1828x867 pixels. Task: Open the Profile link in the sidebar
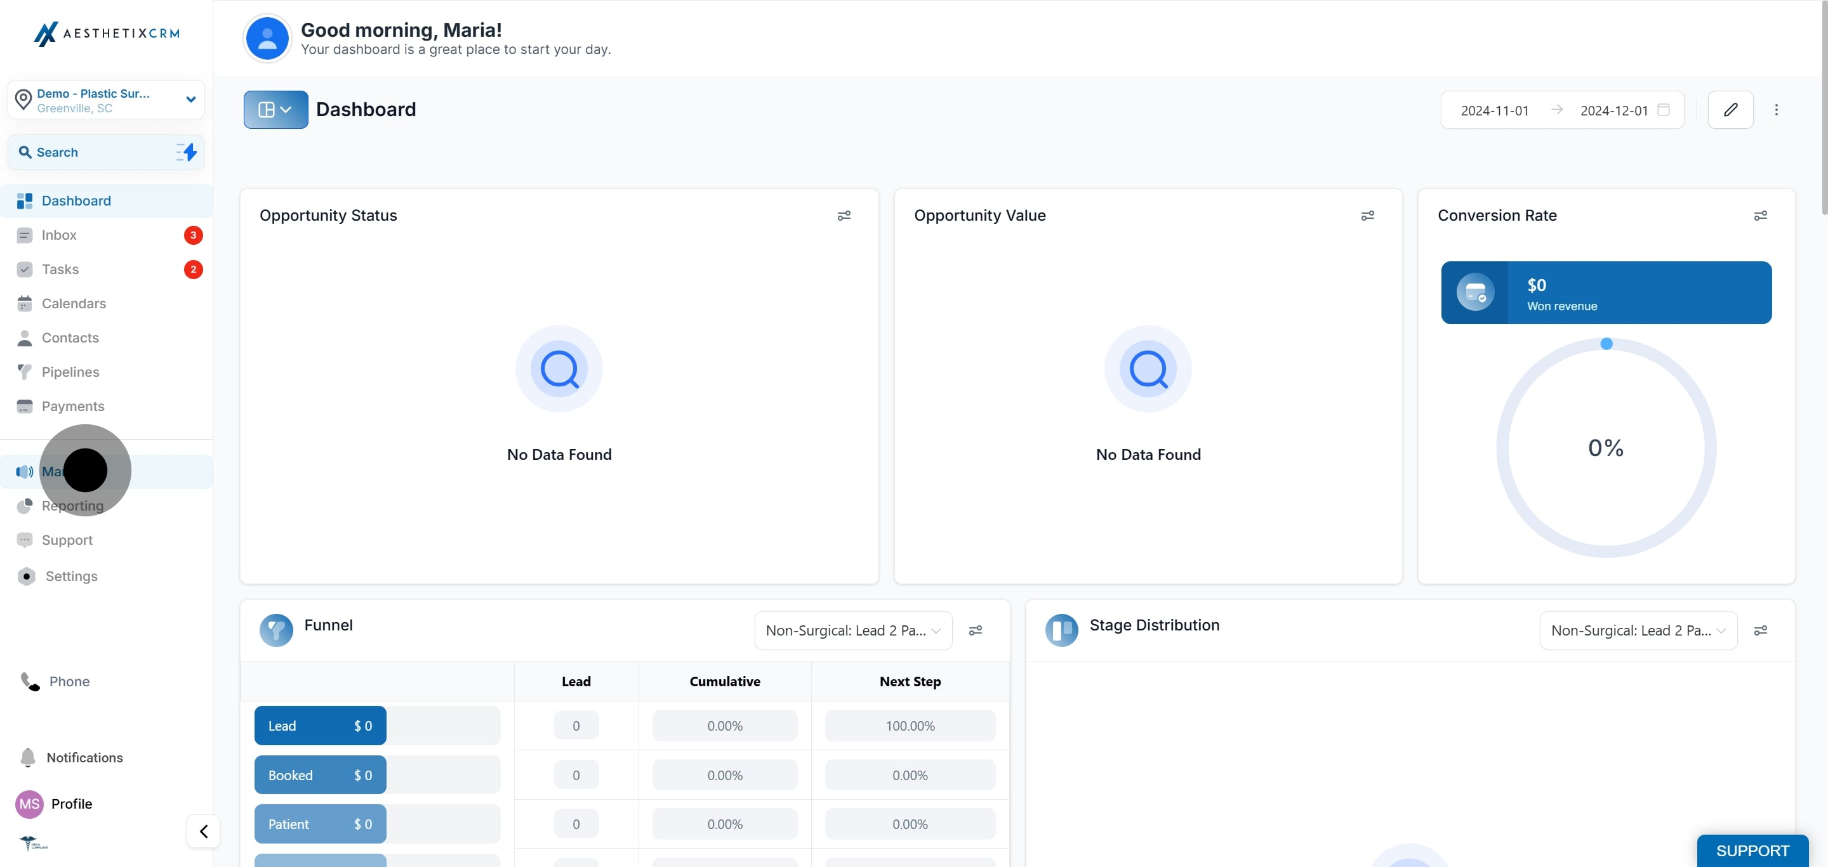tap(71, 804)
